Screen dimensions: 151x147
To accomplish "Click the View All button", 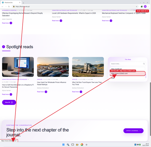I will click(9, 102).
